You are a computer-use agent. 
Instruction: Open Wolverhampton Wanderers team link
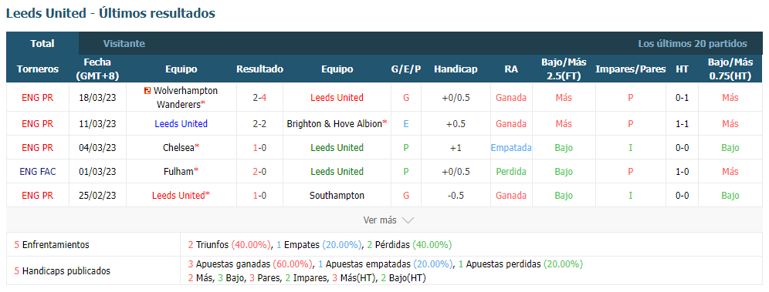point(181,97)
